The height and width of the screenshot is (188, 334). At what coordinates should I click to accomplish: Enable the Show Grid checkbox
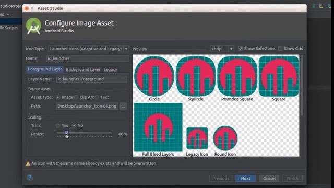click(280, 49)
